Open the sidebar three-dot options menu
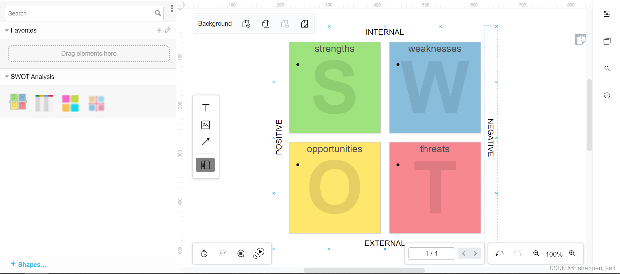This screenshot has height=274, width=620. pos(172,8)
